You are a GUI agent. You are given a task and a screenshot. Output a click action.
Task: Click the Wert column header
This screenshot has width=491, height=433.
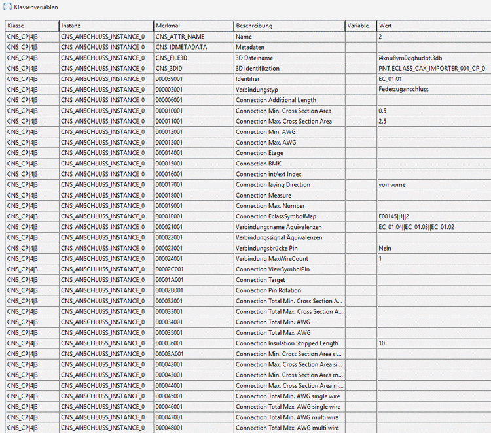(433, 26)
